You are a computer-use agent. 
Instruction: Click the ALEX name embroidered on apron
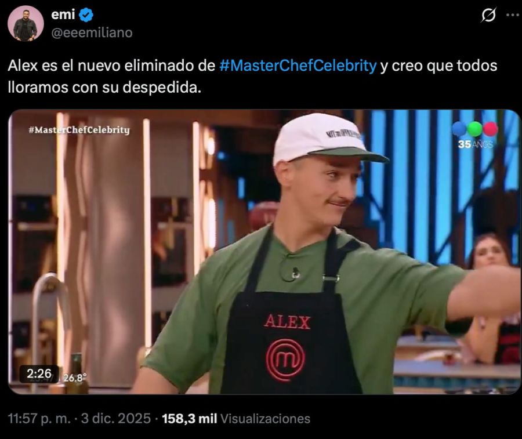[x=287, y=321]
